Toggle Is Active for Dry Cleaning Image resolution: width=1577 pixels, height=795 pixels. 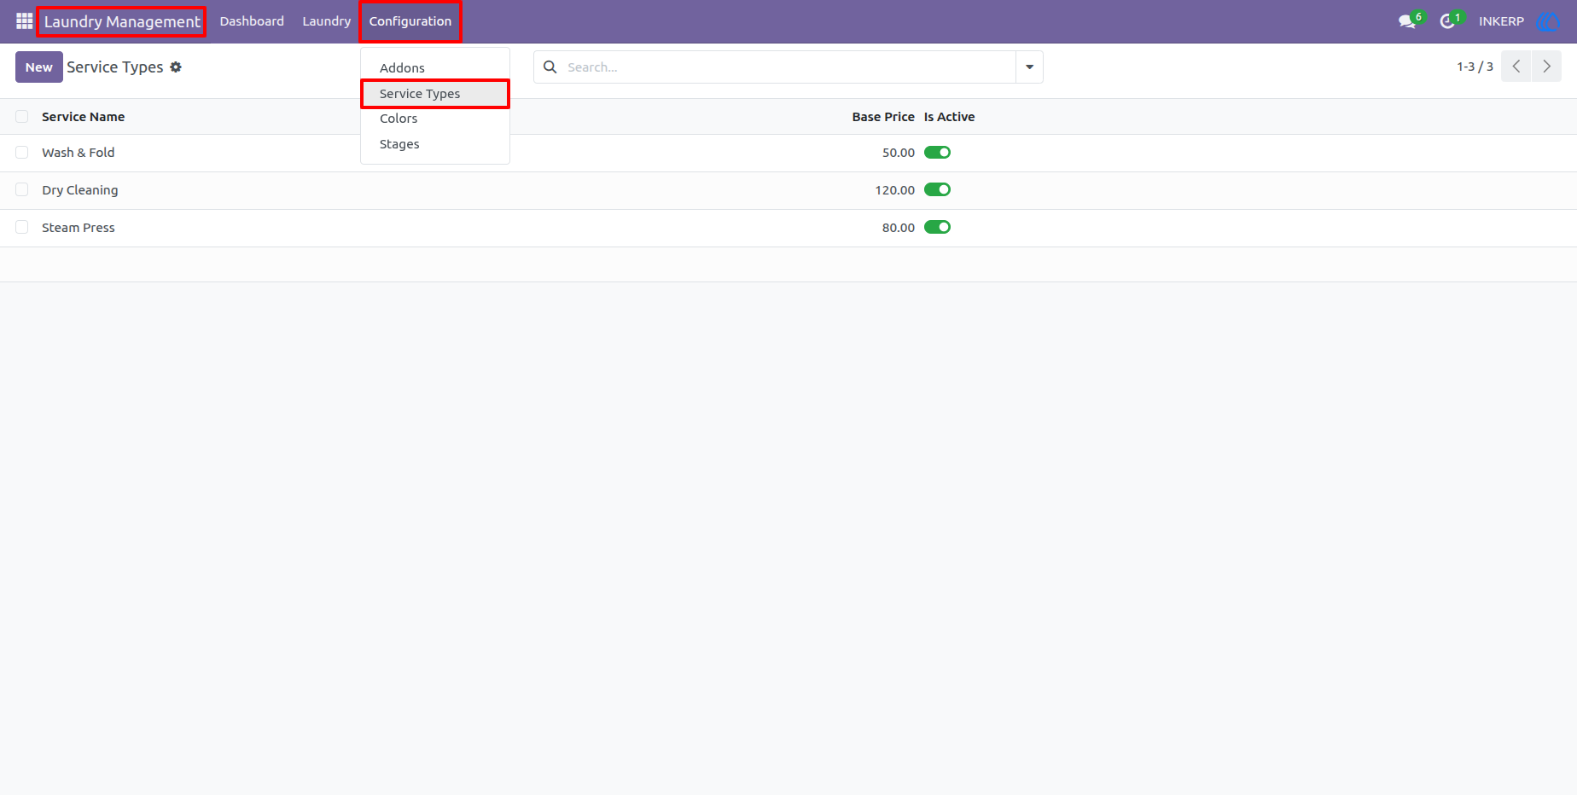click(x=937, y=189)
